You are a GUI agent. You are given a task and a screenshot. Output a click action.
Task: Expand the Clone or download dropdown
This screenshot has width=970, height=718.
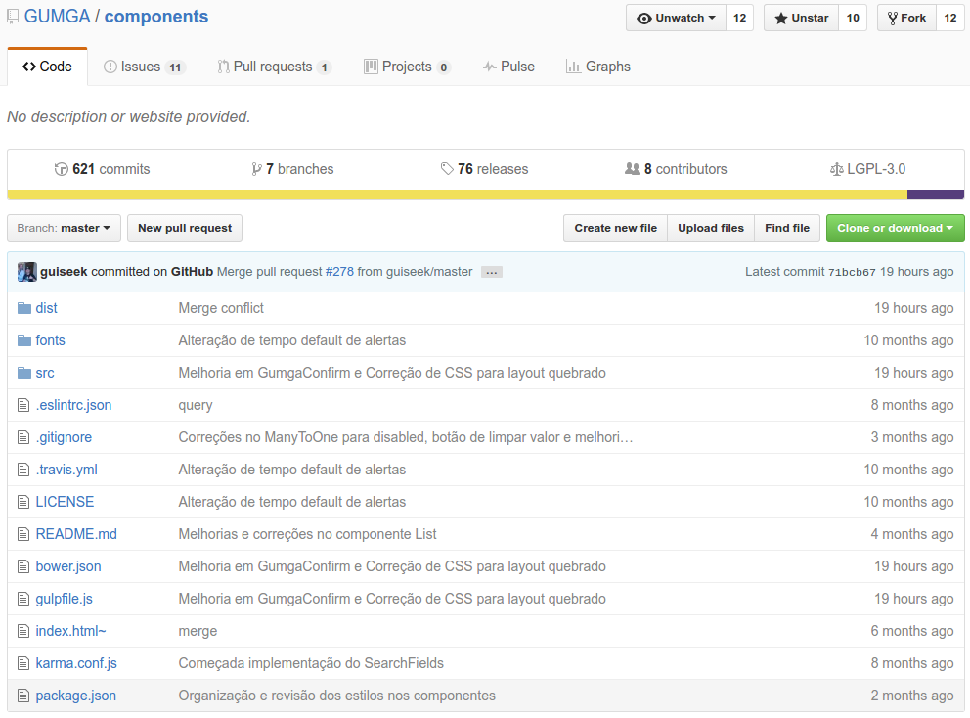click(895, 228)
